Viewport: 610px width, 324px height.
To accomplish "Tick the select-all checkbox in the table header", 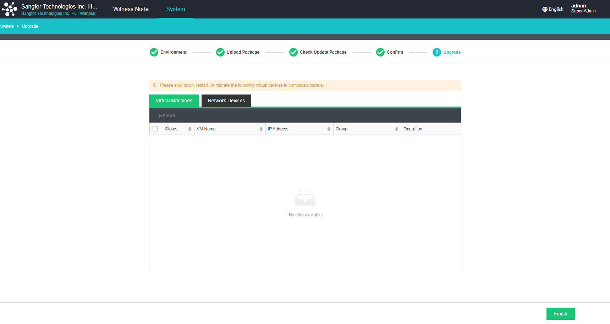I will coord(156,129).
